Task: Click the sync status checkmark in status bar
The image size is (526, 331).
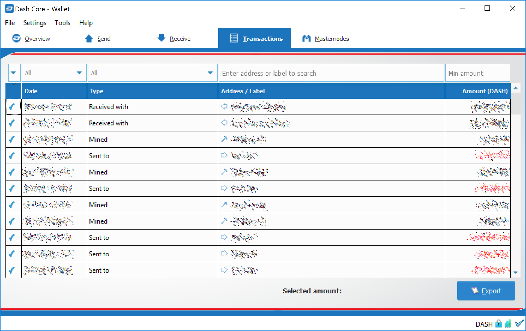Action: point(519,324)
